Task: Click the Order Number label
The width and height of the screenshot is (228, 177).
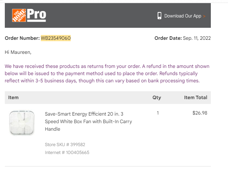Action: (x=22, y=38)
